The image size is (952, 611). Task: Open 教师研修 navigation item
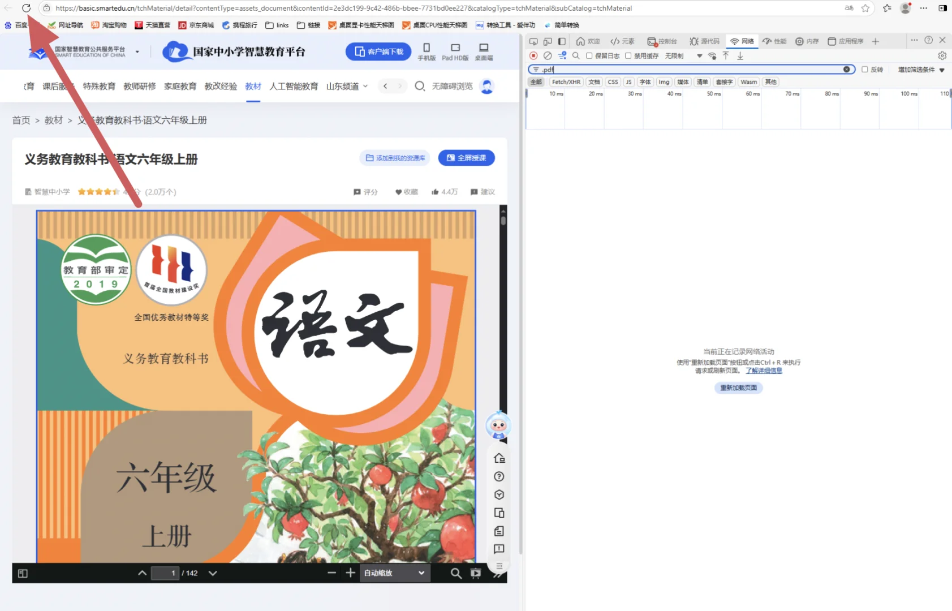pyautogui.click(x=140, y=86)
